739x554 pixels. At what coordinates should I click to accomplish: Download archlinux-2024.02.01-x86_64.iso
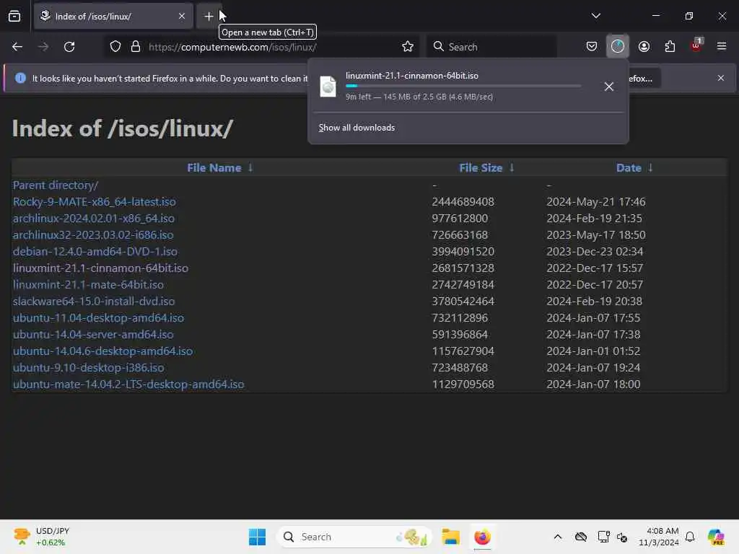pos(94,218)
